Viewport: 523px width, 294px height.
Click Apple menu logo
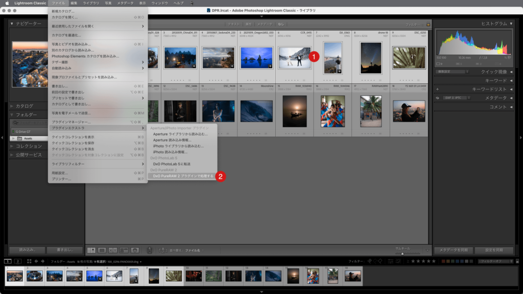click(x=7, y=3)
